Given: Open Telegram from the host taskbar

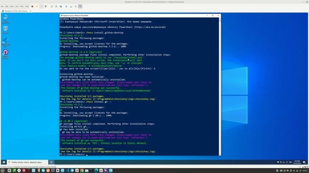Looking at the screenshot, I should point(72,171).
